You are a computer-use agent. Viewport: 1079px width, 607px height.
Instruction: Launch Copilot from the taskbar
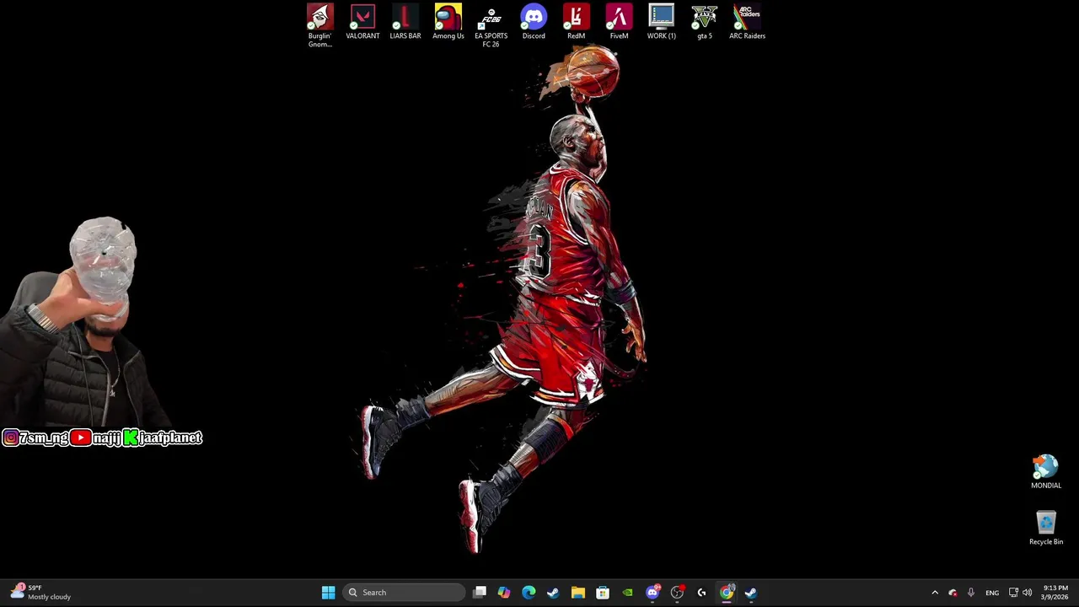[x=504, y=593]
